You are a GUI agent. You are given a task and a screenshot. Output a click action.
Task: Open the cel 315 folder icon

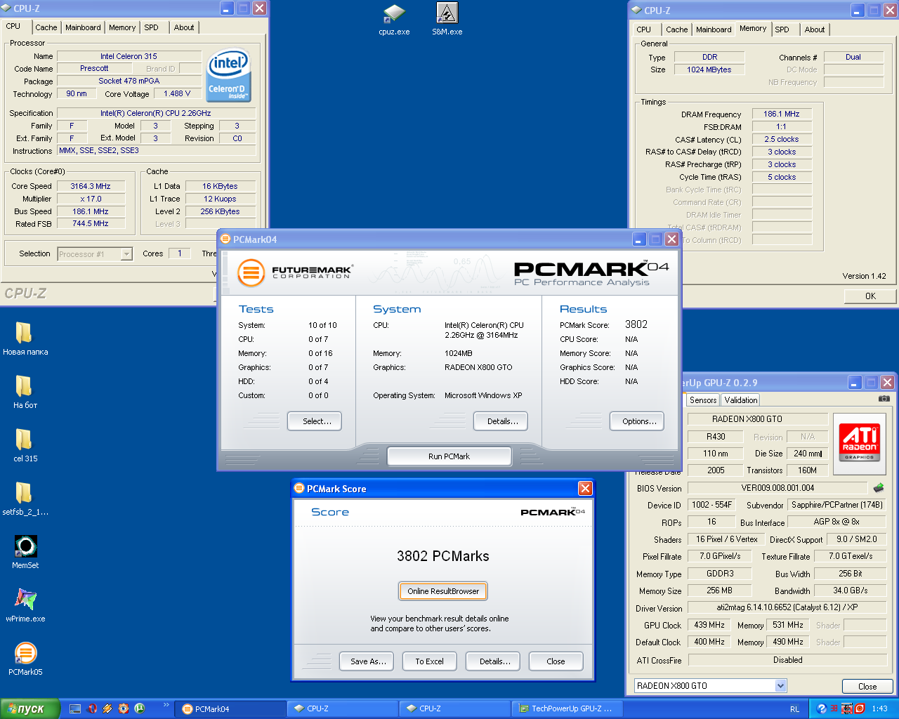pos(25,445)
